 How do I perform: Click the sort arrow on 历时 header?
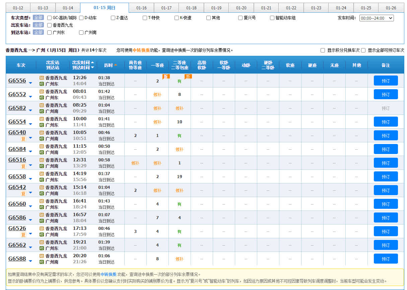[x=116, y=65]
